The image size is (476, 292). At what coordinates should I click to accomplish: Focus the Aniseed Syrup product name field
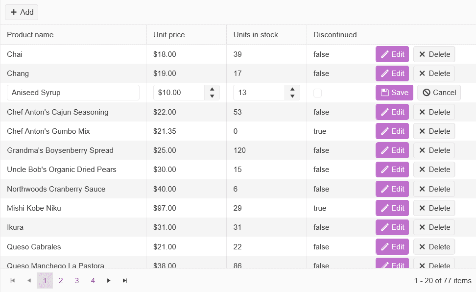pyautogui.click(x=73, y=93)
